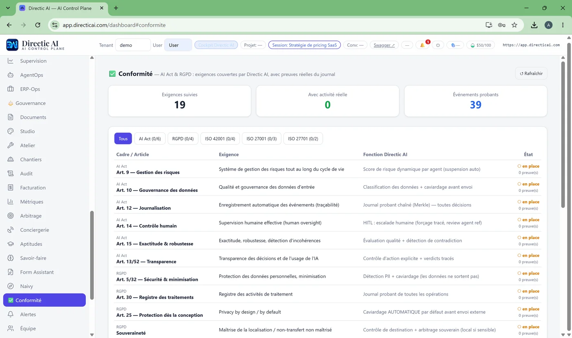Open notifications bell with red badge
The image size is (572, 338).
422,45
